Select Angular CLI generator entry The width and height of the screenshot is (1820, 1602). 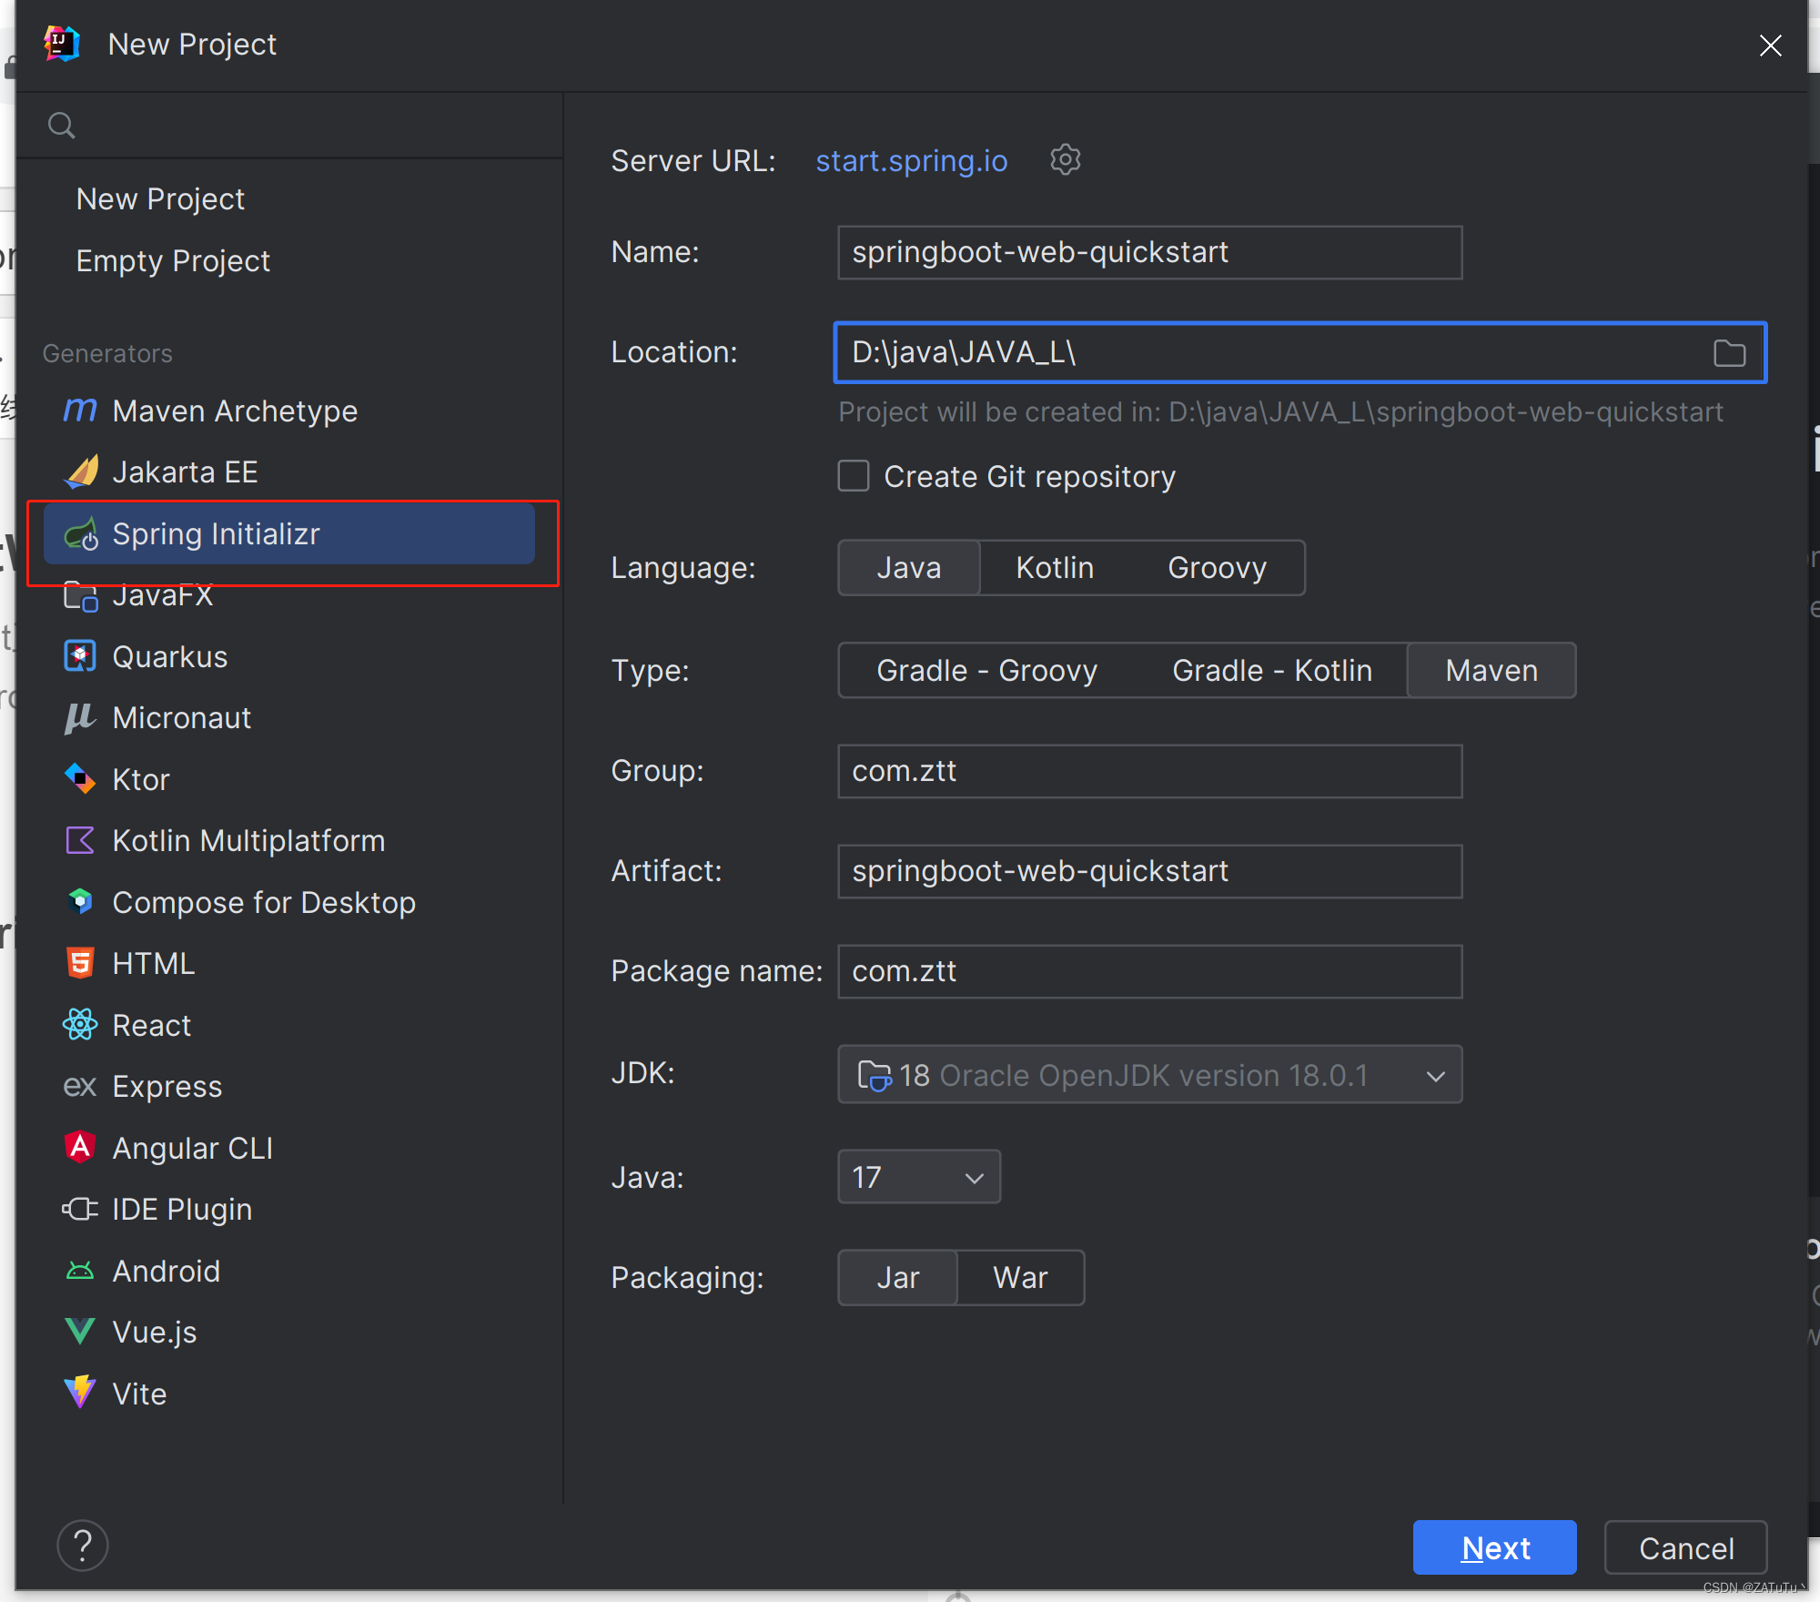[288, 1148]
